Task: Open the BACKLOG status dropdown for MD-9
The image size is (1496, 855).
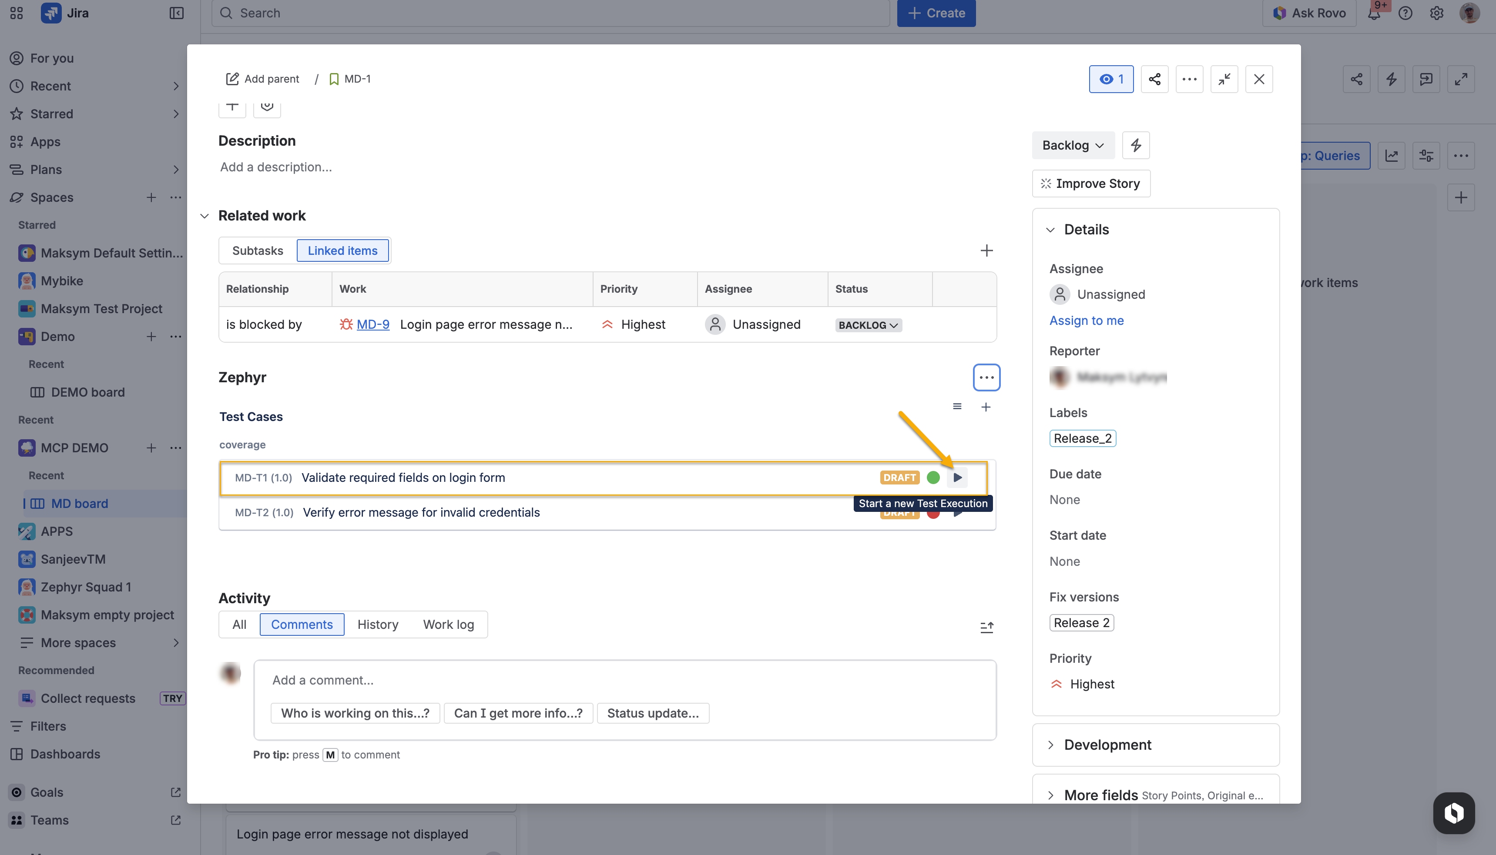Action: click(x=868, y=325)
